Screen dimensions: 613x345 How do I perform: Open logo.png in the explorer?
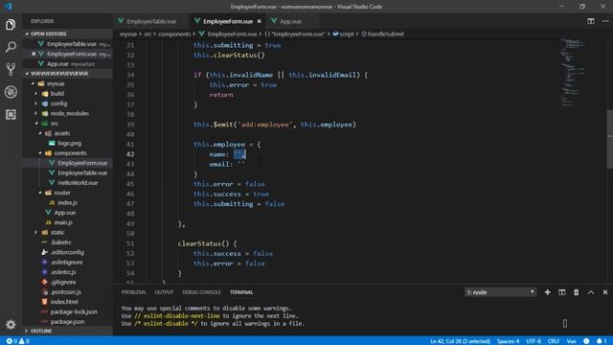pyautogui.click(x=70, y=143)
